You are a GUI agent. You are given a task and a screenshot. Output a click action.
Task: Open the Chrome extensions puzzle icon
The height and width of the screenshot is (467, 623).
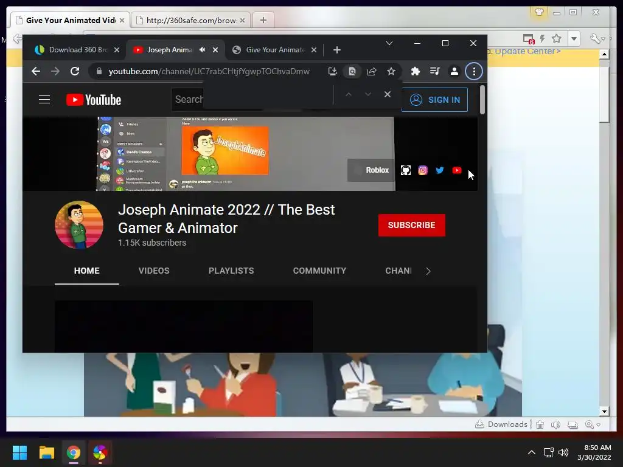coord(415,72)
